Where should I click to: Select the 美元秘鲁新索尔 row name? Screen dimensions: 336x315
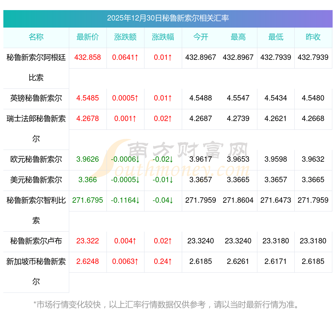36,180
